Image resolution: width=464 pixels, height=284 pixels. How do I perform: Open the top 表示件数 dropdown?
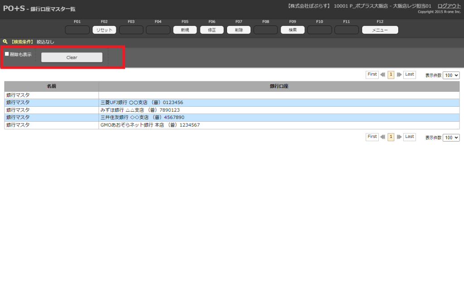pos(451,76)
